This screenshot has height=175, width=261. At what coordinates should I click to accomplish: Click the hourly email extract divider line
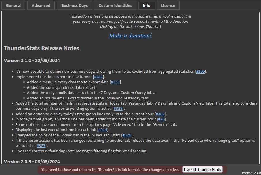point(88,98)
